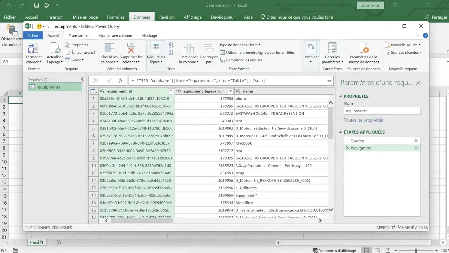This screenshot has height=253, width=449.
Task: Sort descending with Z-A icon
Action: [171, 52]
